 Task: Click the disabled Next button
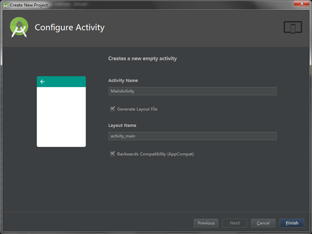[235, 223]
